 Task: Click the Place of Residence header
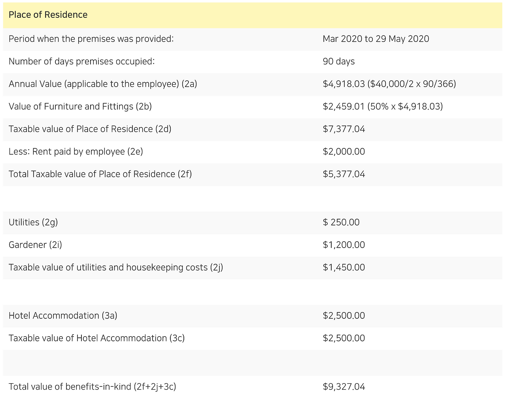[48, 15]
